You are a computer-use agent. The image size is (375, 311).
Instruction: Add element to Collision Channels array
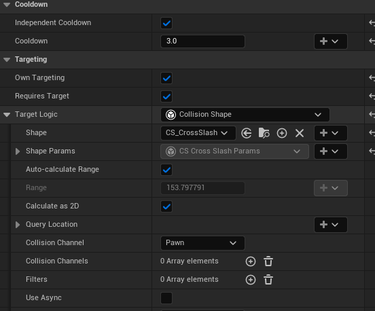(x=251, y=261)
